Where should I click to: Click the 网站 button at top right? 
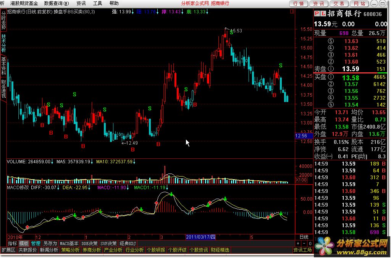[x=359, y=3]
